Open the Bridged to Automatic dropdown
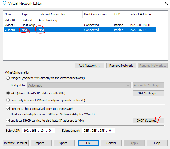This screenshot has width=170, height=149. 79,85
